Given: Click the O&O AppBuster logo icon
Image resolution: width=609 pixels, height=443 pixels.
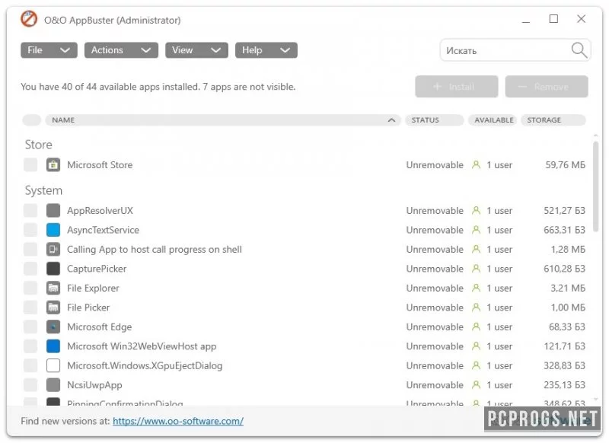Looking at the screenshot, I should (x=29, y=19).
